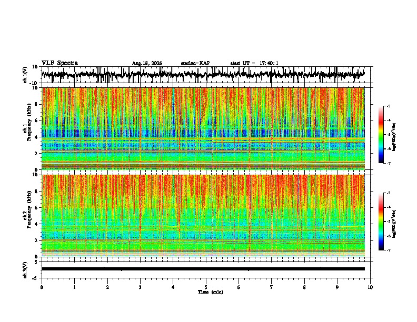Click the ch.3(V) axis label
Viewport: 417px width, 322px height.
[x=25, y=270]
